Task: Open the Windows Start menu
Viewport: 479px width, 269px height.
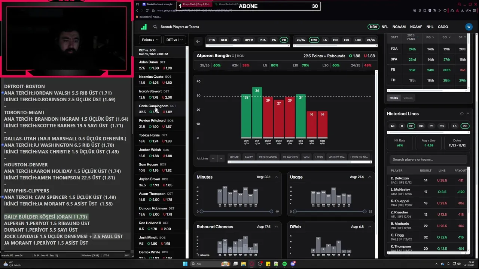Action: pos(185,264)
